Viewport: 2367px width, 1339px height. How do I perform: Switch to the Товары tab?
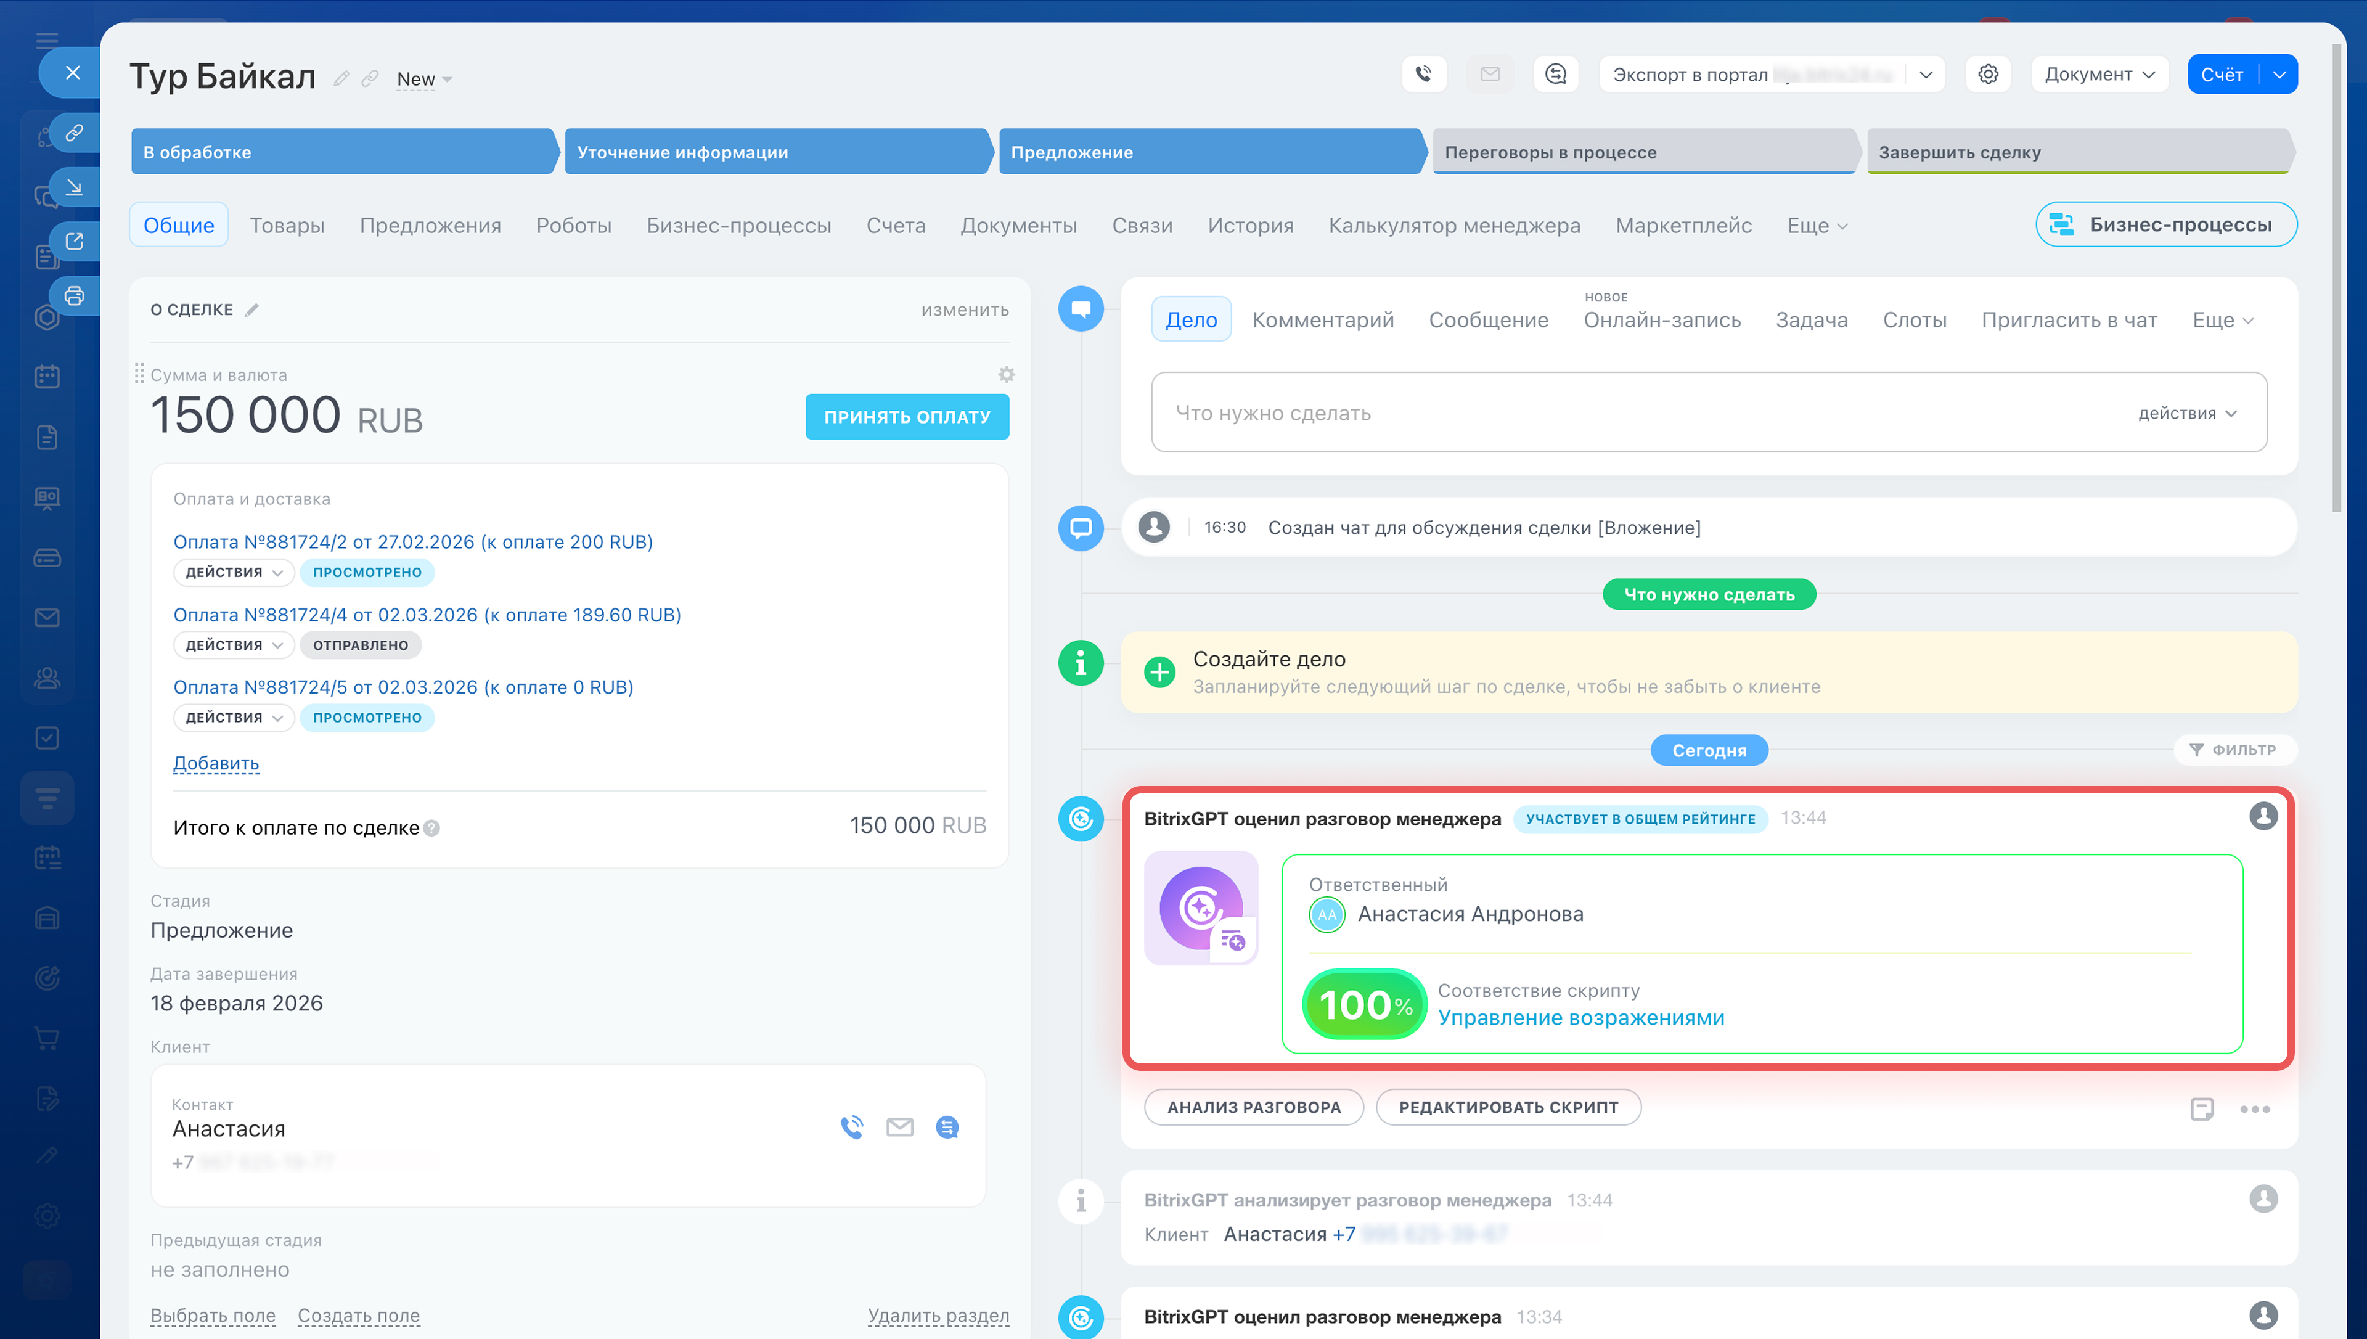tap(287, 225)
